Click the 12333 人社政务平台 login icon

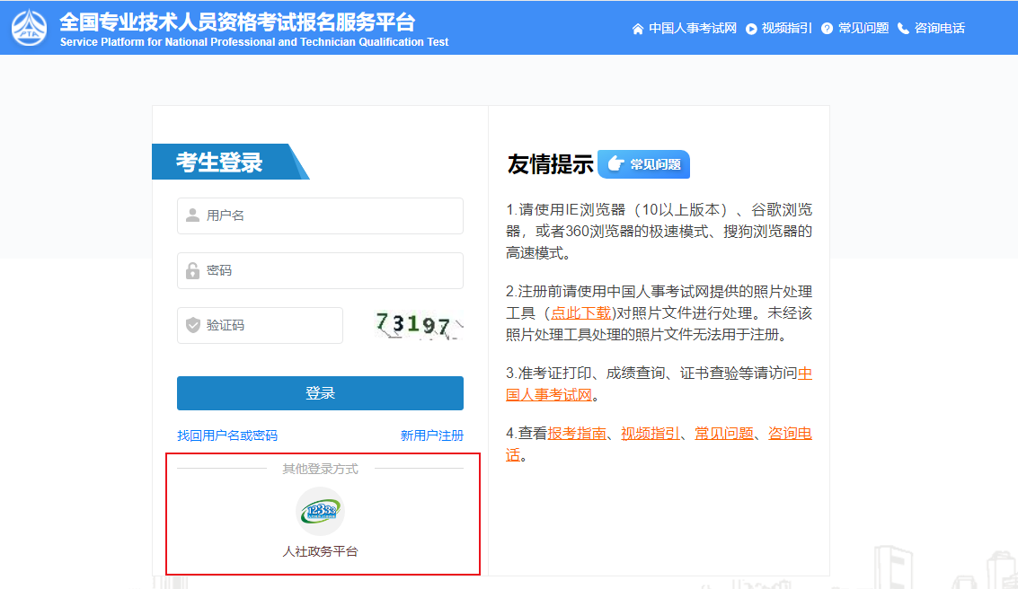320,511
